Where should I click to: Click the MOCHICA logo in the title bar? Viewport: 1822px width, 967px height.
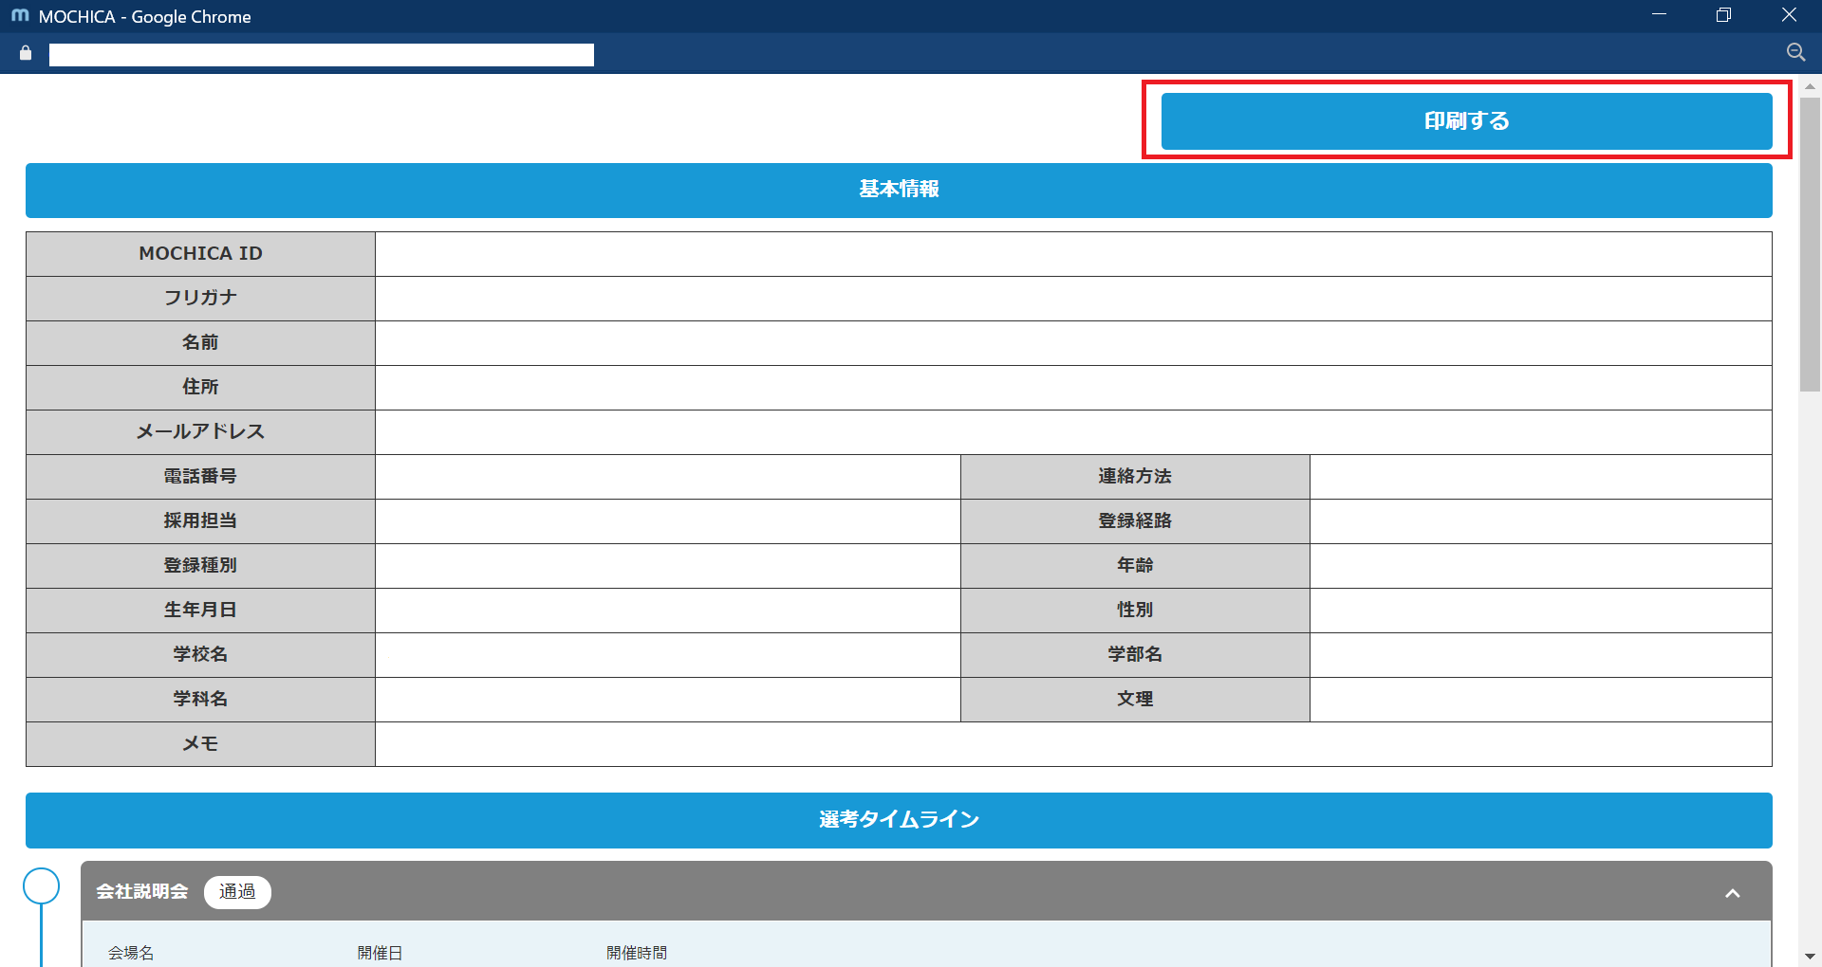coord(20,16)
